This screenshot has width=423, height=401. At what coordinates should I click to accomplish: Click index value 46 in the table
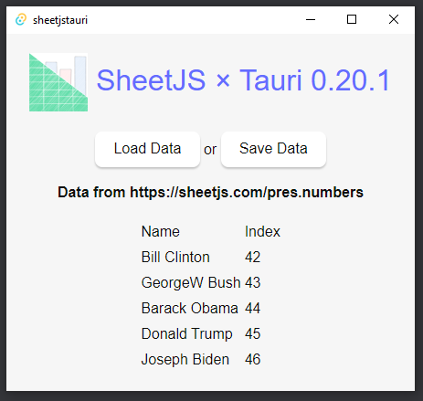pyautogui.click(x=252, y=360)
